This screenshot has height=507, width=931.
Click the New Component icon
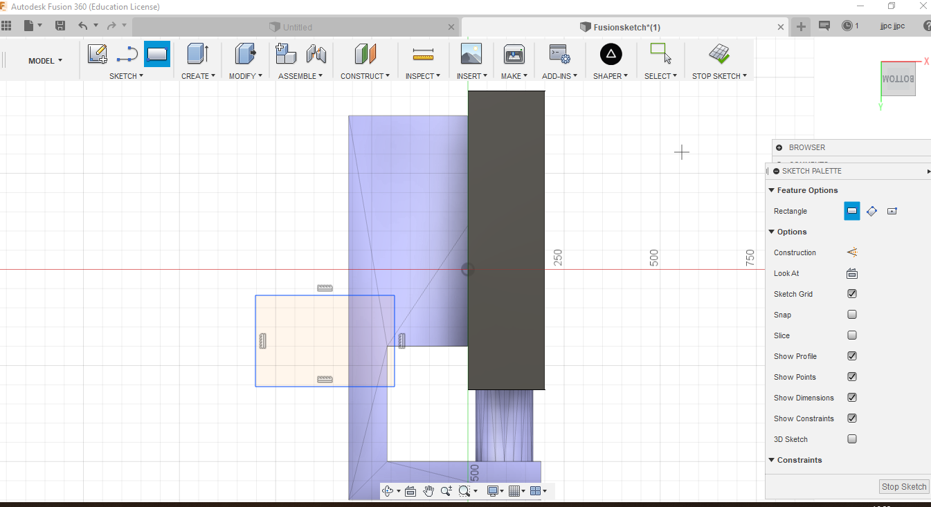(x=286, y=54)
